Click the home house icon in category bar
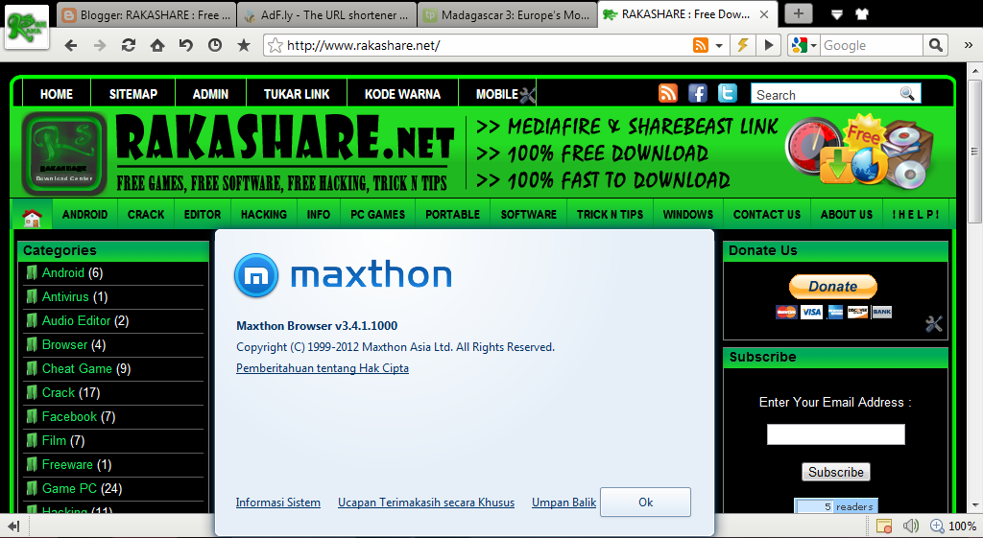This screenshot has height=538, width=983. click(32, 217)
